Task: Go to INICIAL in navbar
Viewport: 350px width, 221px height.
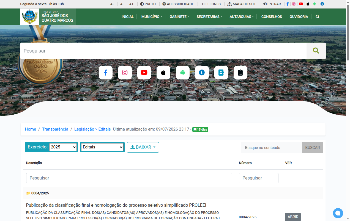Action: 128,17
